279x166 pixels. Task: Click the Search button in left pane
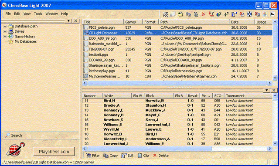point(14,136)
